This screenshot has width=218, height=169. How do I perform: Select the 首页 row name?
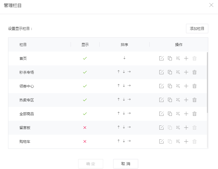click(23, 58)
